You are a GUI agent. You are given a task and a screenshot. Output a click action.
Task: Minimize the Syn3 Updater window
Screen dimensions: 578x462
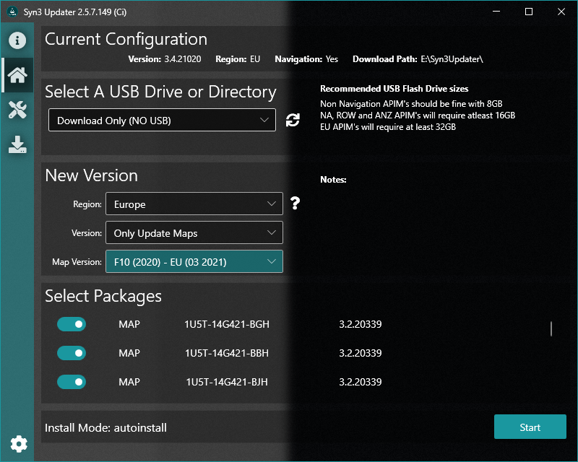click(496, 12)
